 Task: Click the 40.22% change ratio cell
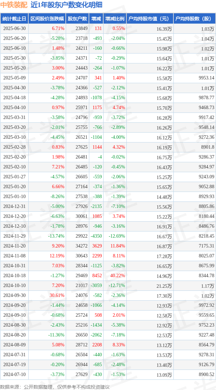click(115, 275)
